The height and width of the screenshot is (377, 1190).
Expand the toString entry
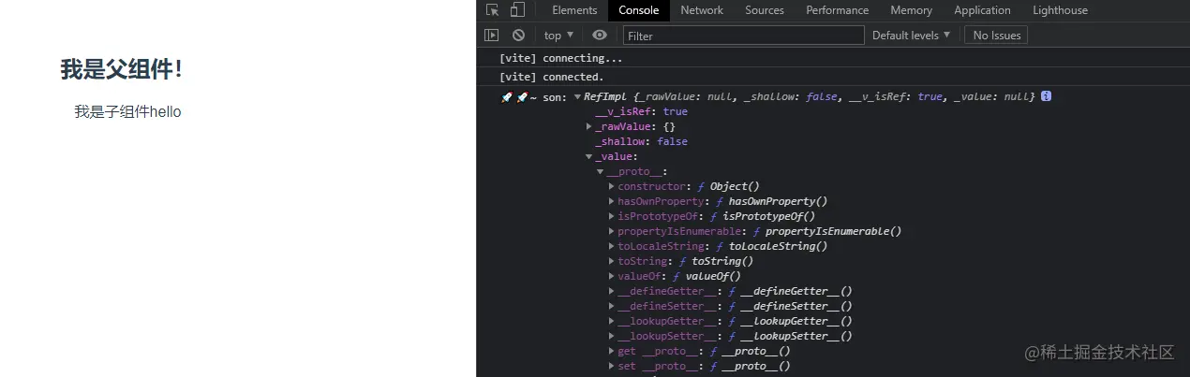[612, 261]
